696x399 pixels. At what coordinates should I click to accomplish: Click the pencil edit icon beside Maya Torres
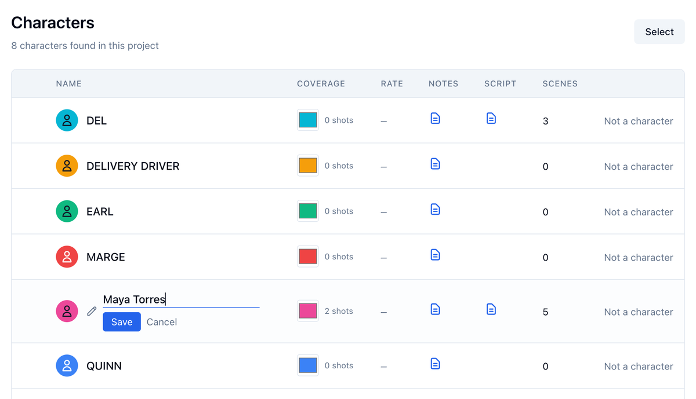(x=92, y=312)
